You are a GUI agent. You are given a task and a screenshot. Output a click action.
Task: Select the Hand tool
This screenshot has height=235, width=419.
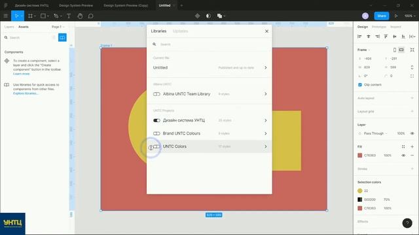pos(80,16)
